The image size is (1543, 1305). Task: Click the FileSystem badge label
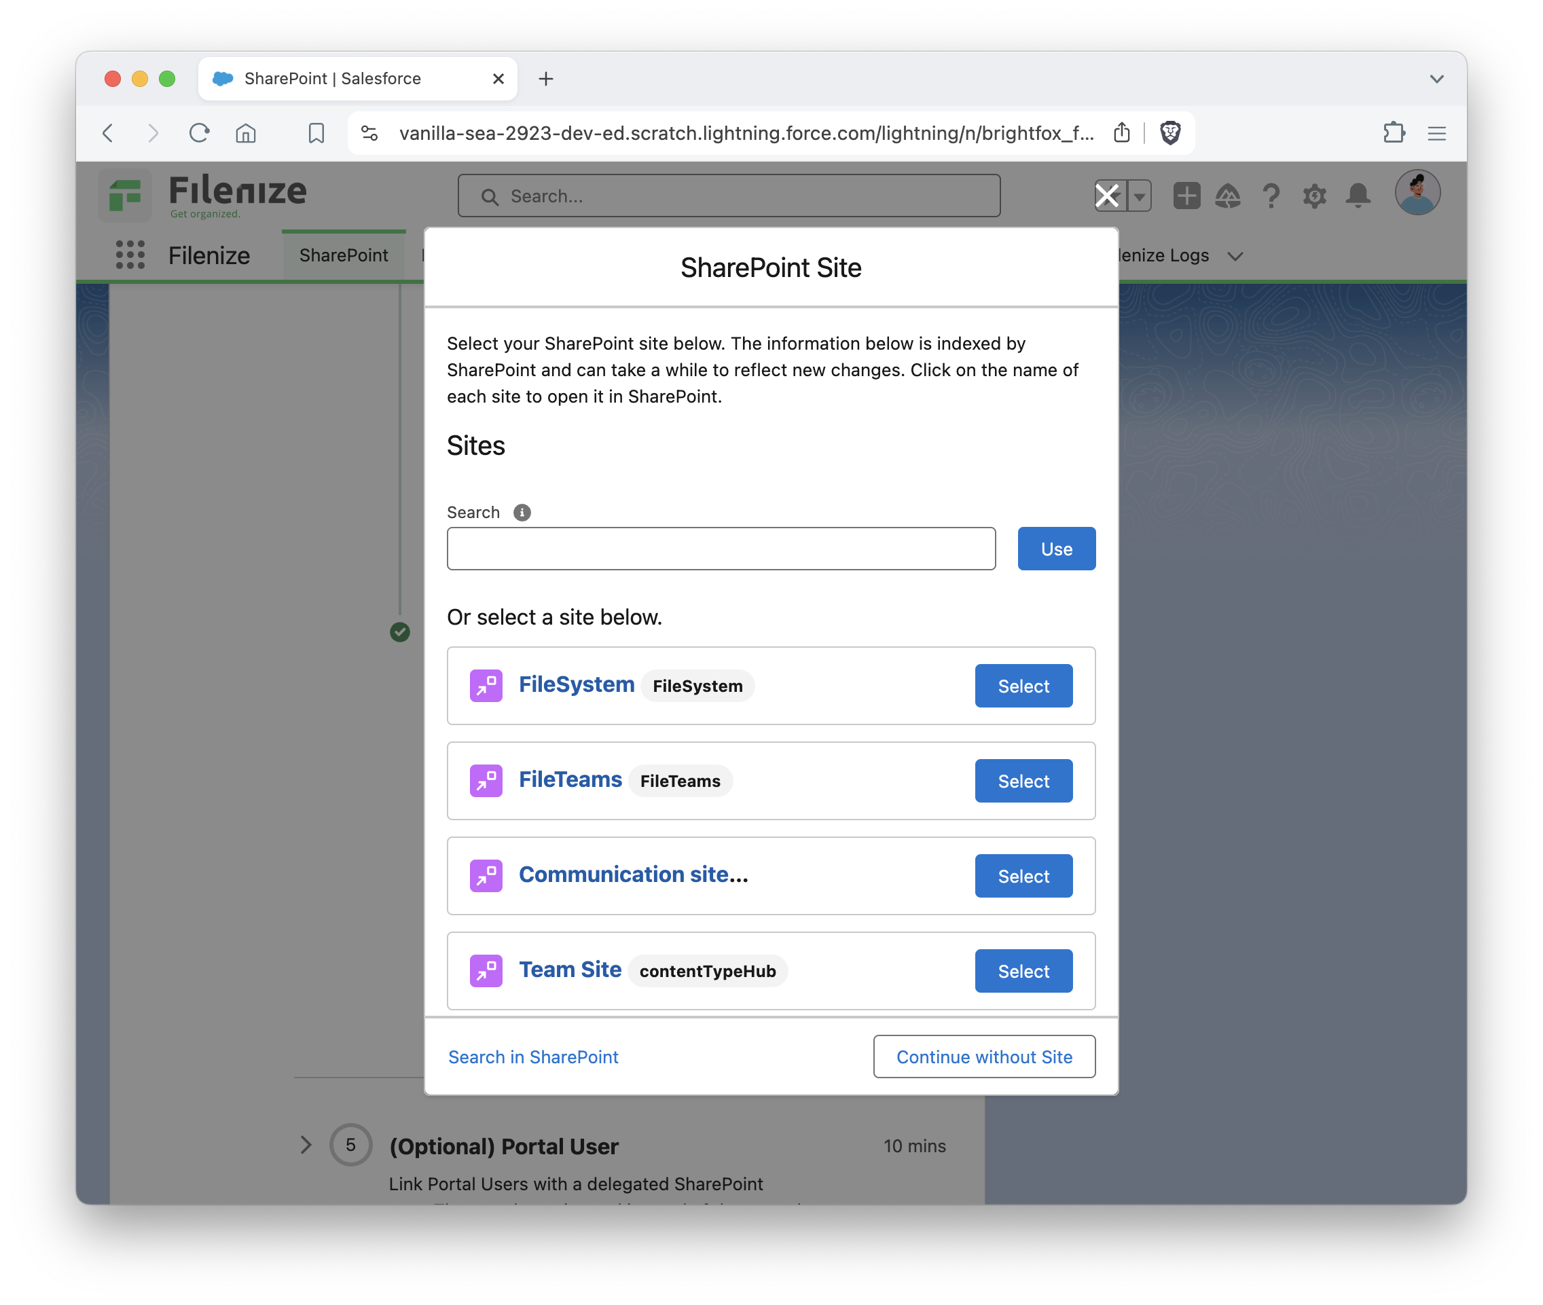tap(697, 686)
